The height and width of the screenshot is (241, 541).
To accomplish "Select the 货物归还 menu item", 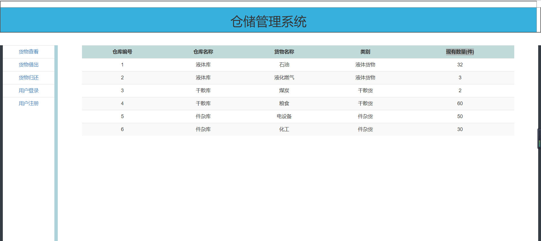I will coord(28,78).
